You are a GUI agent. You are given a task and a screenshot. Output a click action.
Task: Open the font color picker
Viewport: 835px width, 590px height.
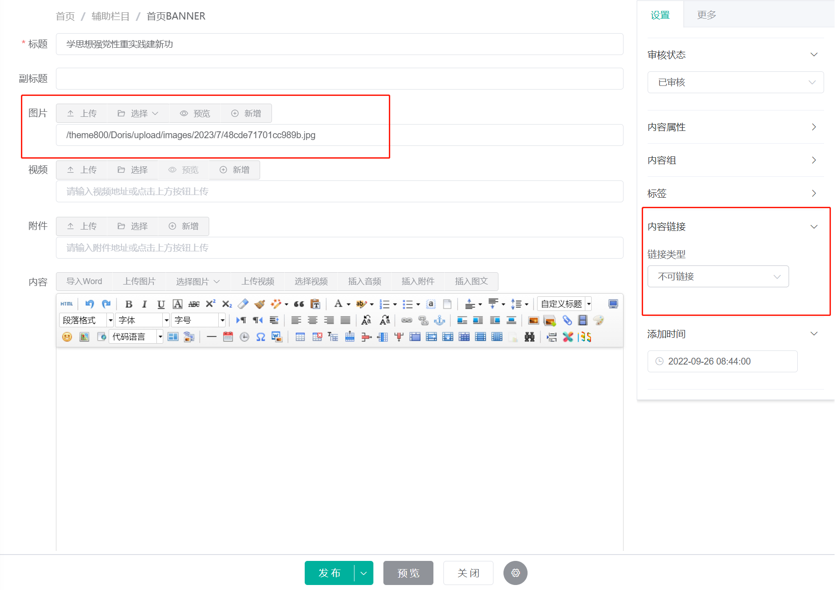point(338,304)
